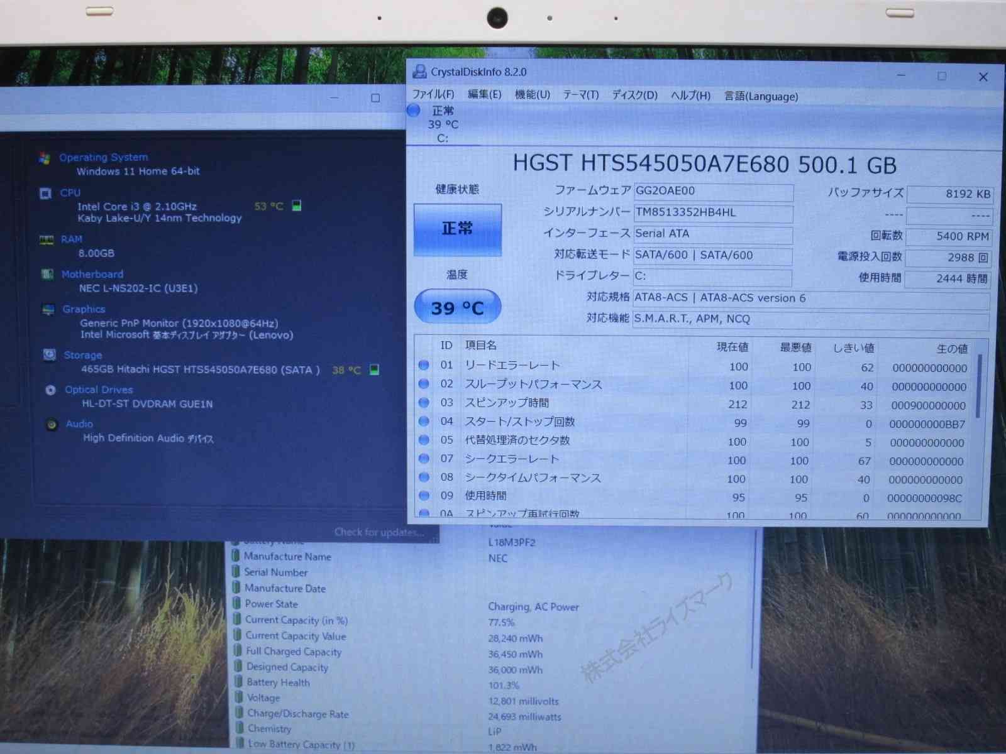Click the blue 正常 health status button

pos(457,229)
